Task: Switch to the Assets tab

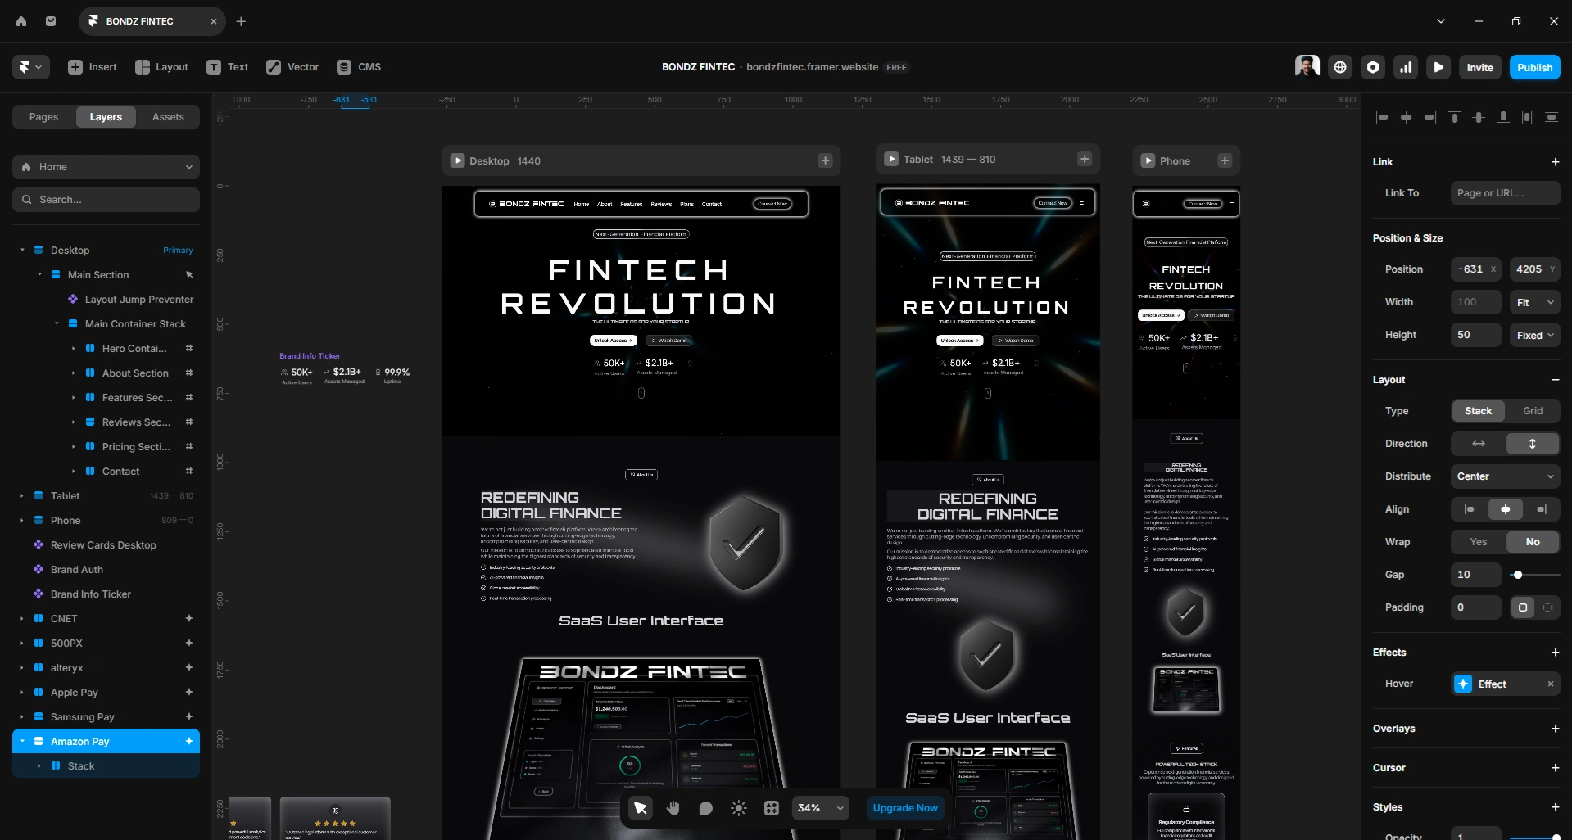Action: 167,116
